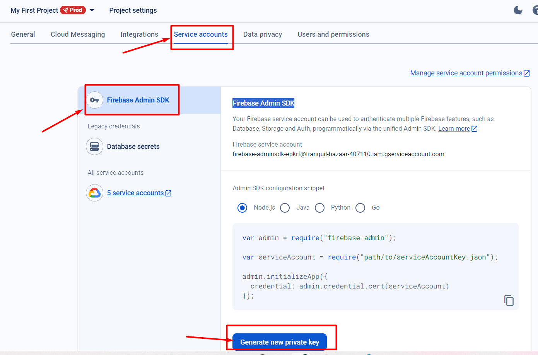538x355 pixels.
Task: Open Users and permissions tab
Action: (333, 34)
